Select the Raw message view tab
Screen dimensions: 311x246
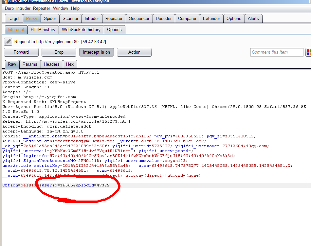point(12,64)
